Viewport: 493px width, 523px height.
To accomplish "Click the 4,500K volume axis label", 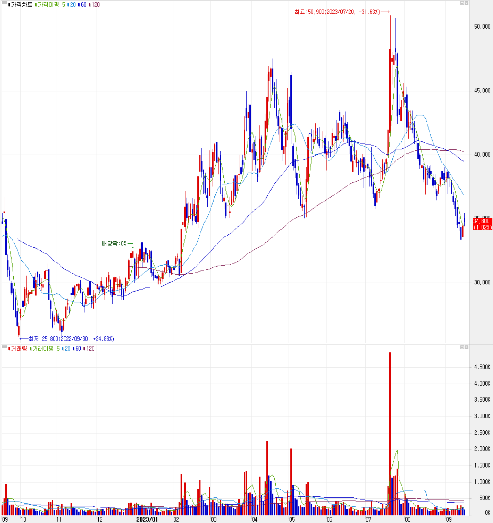I will (x=482, y=367).
